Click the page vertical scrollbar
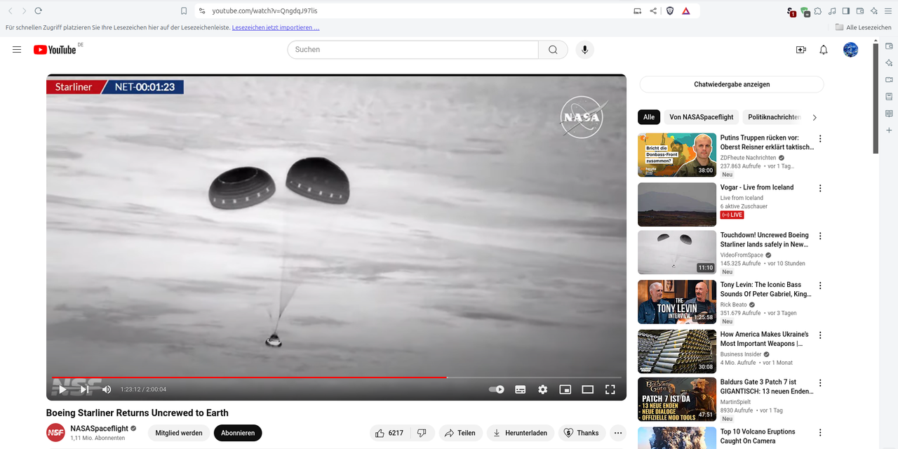The image size is (898, 449). pyautogui.click(x=876, y=98)
